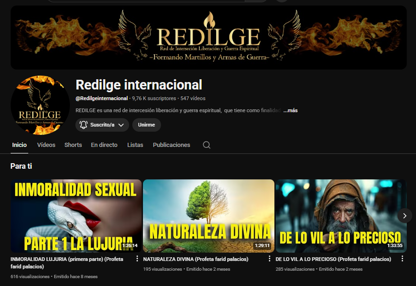Click the Unirme membership button
This screenshot has width=416, height=286.
[x=147, y=125]
